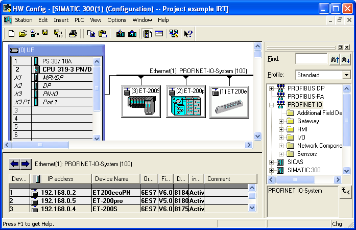Click the context Help arrow icon
Viewport: 356px width, 230px height.
(x=188, y=34)
